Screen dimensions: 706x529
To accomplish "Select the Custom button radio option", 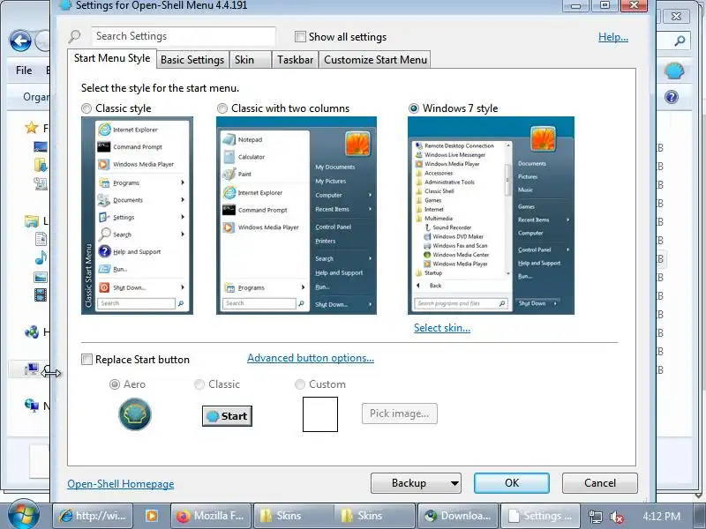I will (299, 384).
